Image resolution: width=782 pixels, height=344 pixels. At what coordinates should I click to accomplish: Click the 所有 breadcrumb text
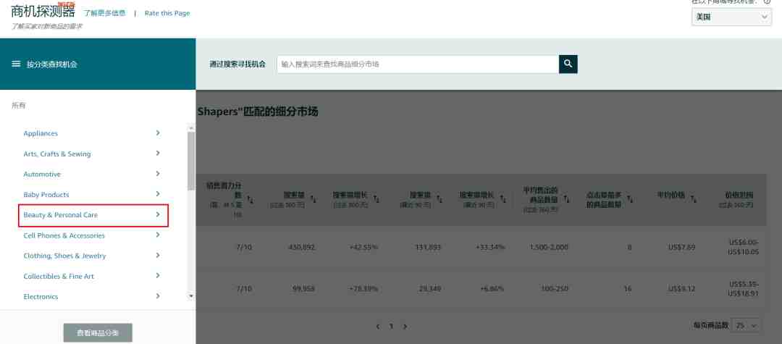(x=18, y=105)
